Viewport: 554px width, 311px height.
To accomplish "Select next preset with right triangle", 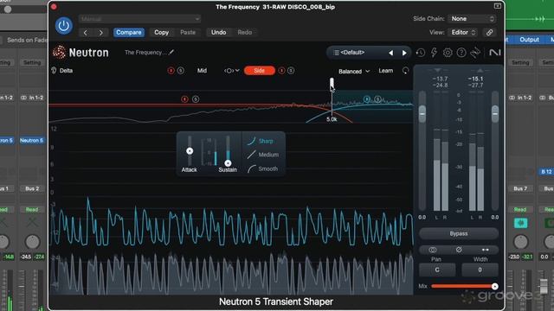I will click(x=404, y=53).
